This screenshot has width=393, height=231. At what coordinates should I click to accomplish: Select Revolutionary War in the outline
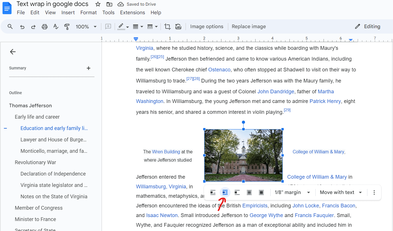35,162
